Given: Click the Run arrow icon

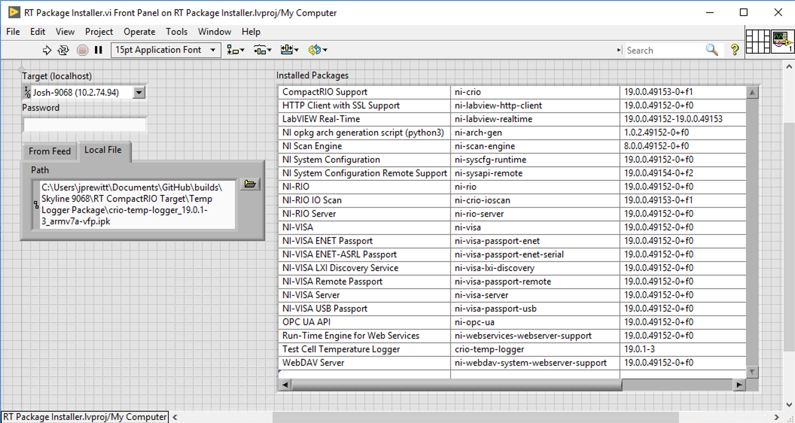Looking at the screenshot, I should (x=47, y=49).
